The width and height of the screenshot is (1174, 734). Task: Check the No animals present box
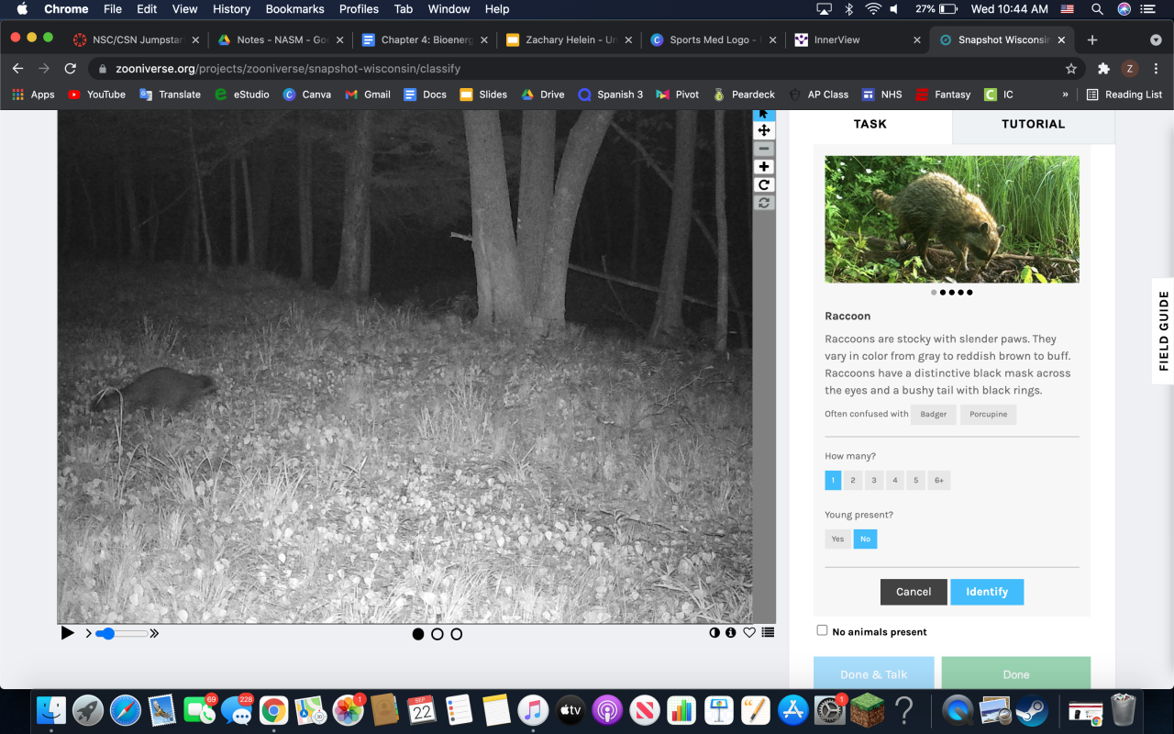coord(822,630)
